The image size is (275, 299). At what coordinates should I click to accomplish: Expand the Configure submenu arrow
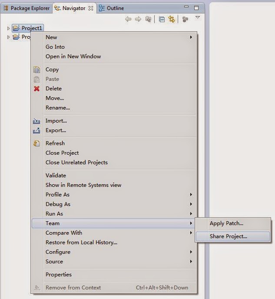[191, 252]
